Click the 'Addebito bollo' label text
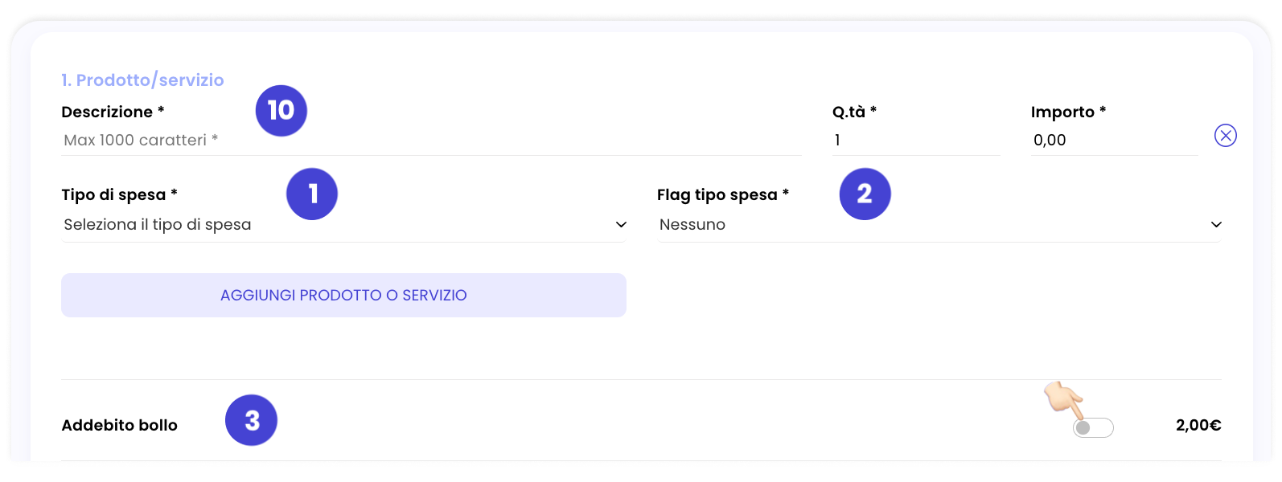The image size is (1282, 482). [x=120, y=426]
